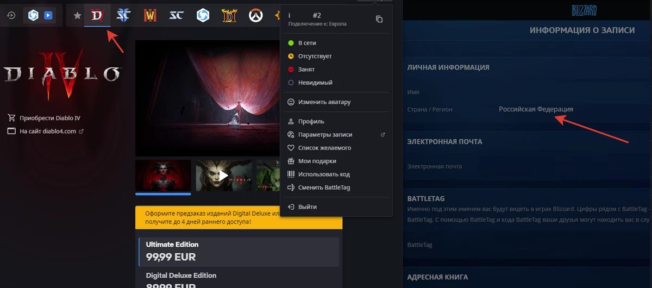Click the ЭЛЕКТРОННАЯ ПОЧТА section heading

coord(444,142)
